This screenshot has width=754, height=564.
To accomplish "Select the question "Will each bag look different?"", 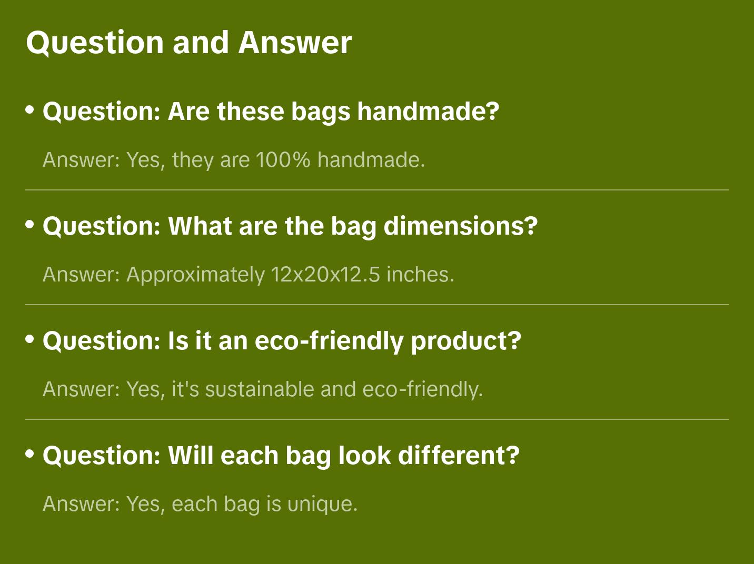I will (x=281, y=456).
